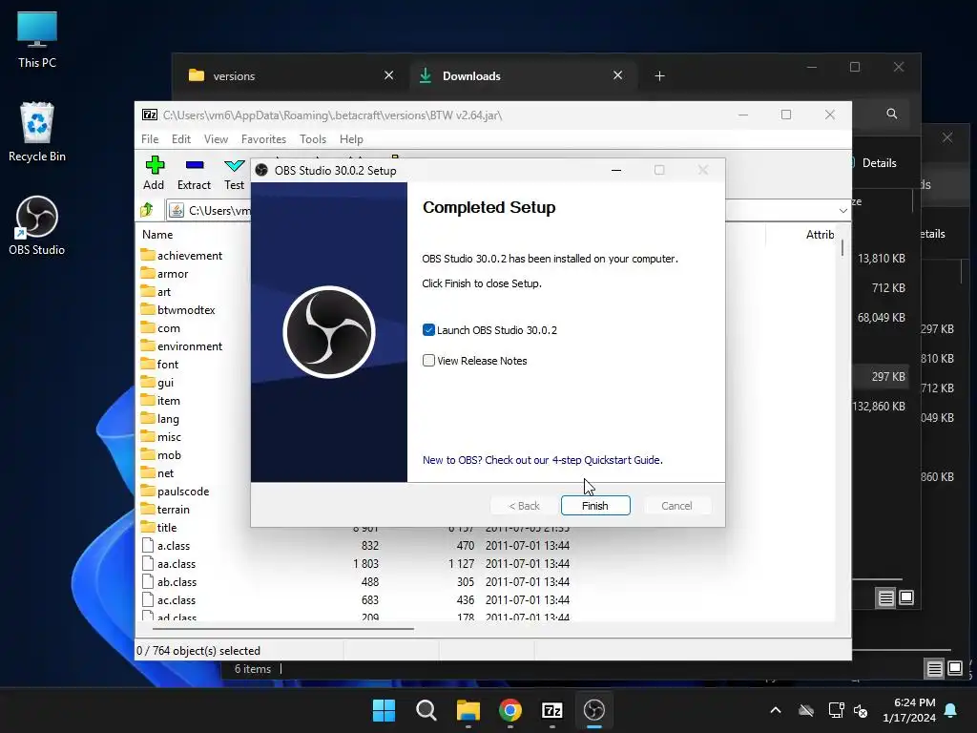Select the title folder
Screen dimensions: 977x733
click(159, 527)
